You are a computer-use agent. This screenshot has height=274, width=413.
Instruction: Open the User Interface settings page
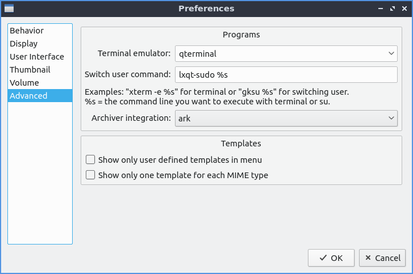37,57
